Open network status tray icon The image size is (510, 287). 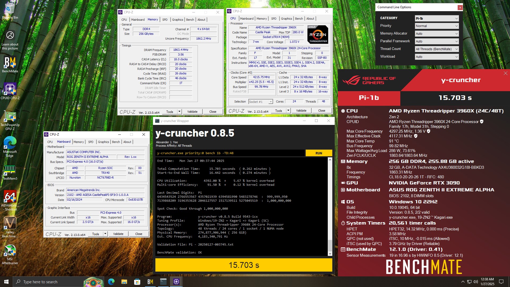tap(469, 282)
